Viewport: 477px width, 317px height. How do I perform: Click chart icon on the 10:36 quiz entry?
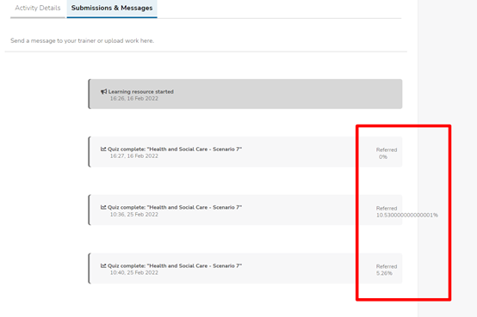click(103, 207)
